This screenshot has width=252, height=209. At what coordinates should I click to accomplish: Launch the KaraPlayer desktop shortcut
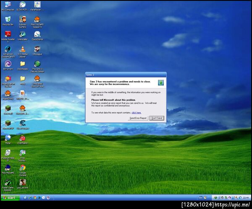37,6
